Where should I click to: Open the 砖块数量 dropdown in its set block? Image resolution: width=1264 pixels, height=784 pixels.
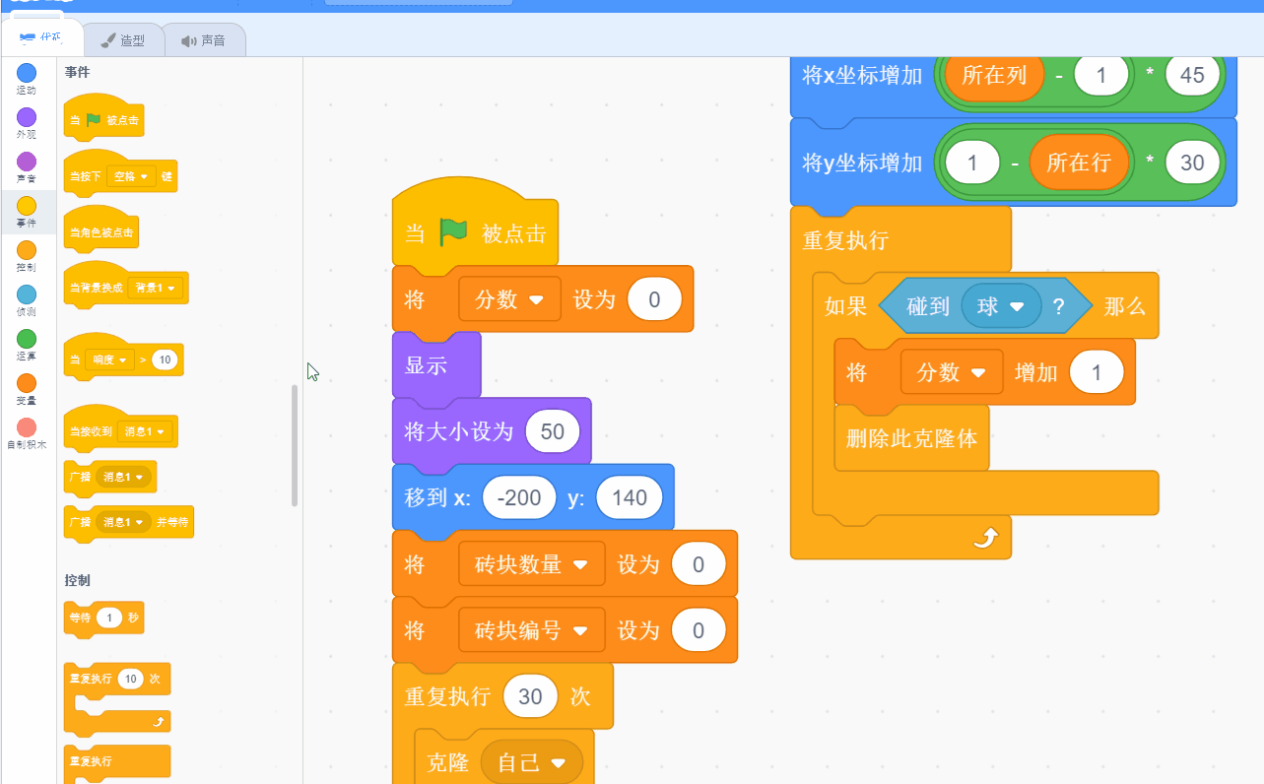(531, 563)
